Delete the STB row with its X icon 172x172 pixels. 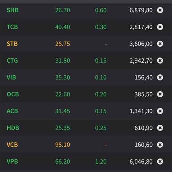(x=160, y=44)
